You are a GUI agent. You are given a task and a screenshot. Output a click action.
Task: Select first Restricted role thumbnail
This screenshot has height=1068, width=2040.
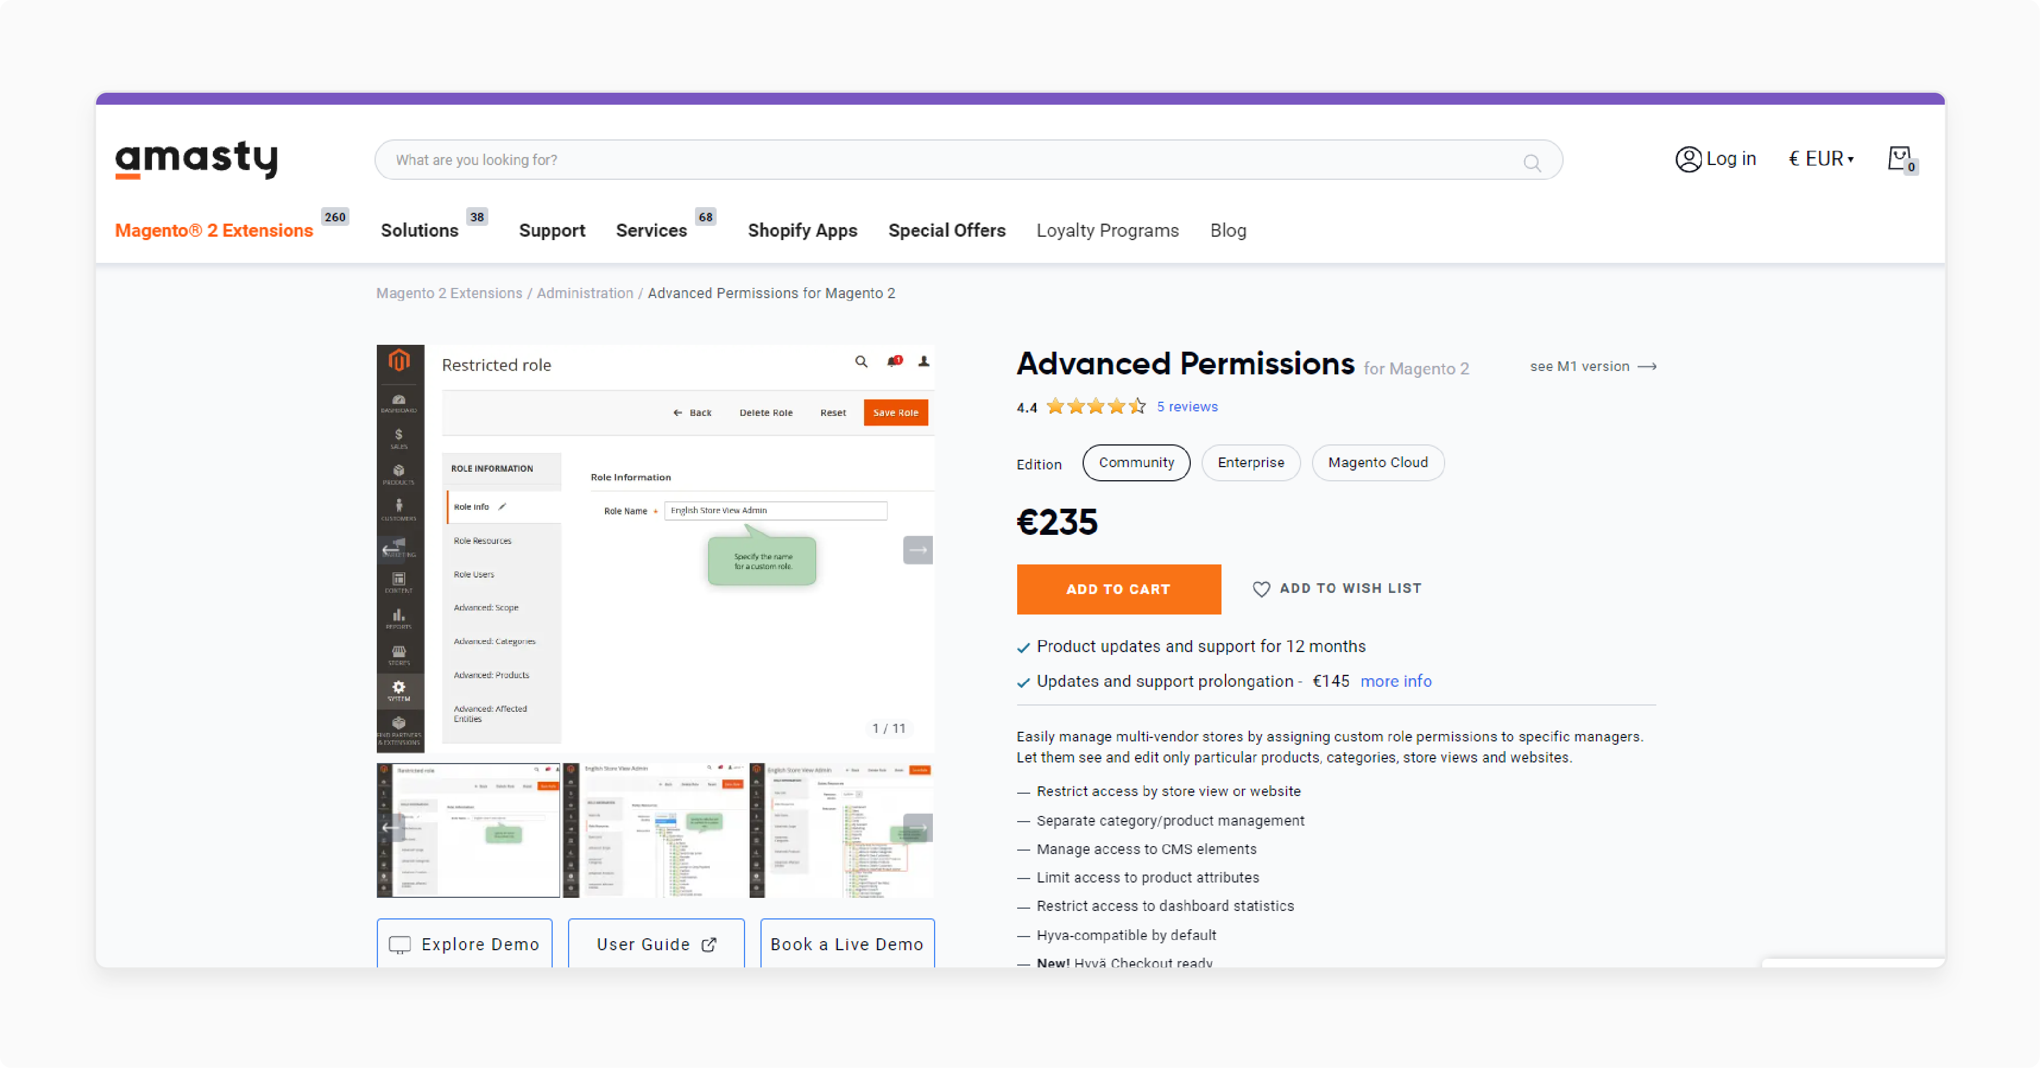pos(468,830)
